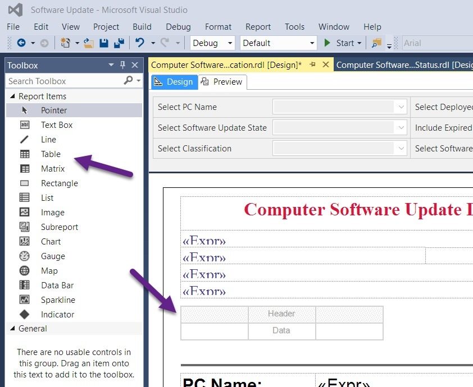This screenshot has width=473, height=387.
Task: Close the Computer Software...cation.rdl tab
Action: [x=326, y=64]
